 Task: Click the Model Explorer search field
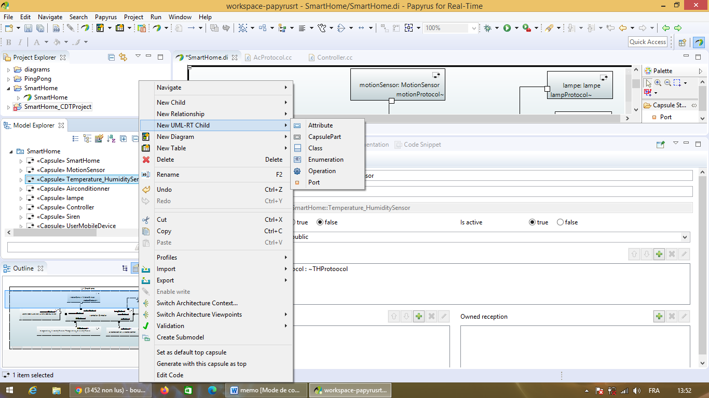pos(73,247)
